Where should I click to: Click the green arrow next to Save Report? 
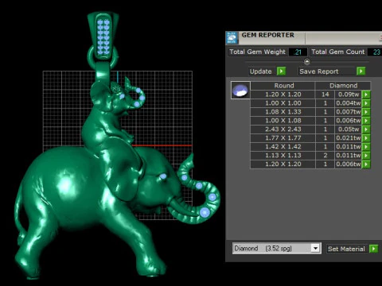(x=361, y=71)
